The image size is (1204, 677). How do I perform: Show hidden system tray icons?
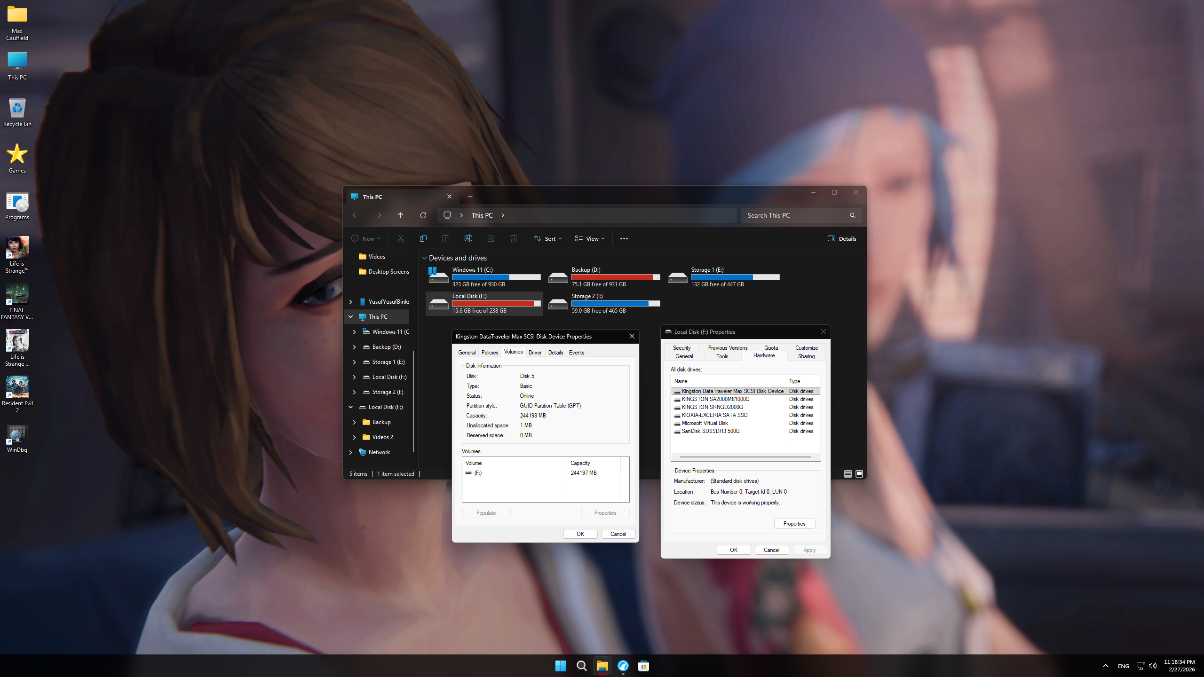(1106, 666)
